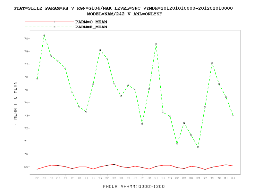The image size is (254, 196).
Task: Click the x-axis tick label 42
Action: (x=135, y=178)
